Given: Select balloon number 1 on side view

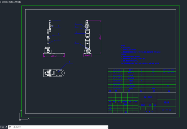Looking at the screenshot, I should point(58,19).
